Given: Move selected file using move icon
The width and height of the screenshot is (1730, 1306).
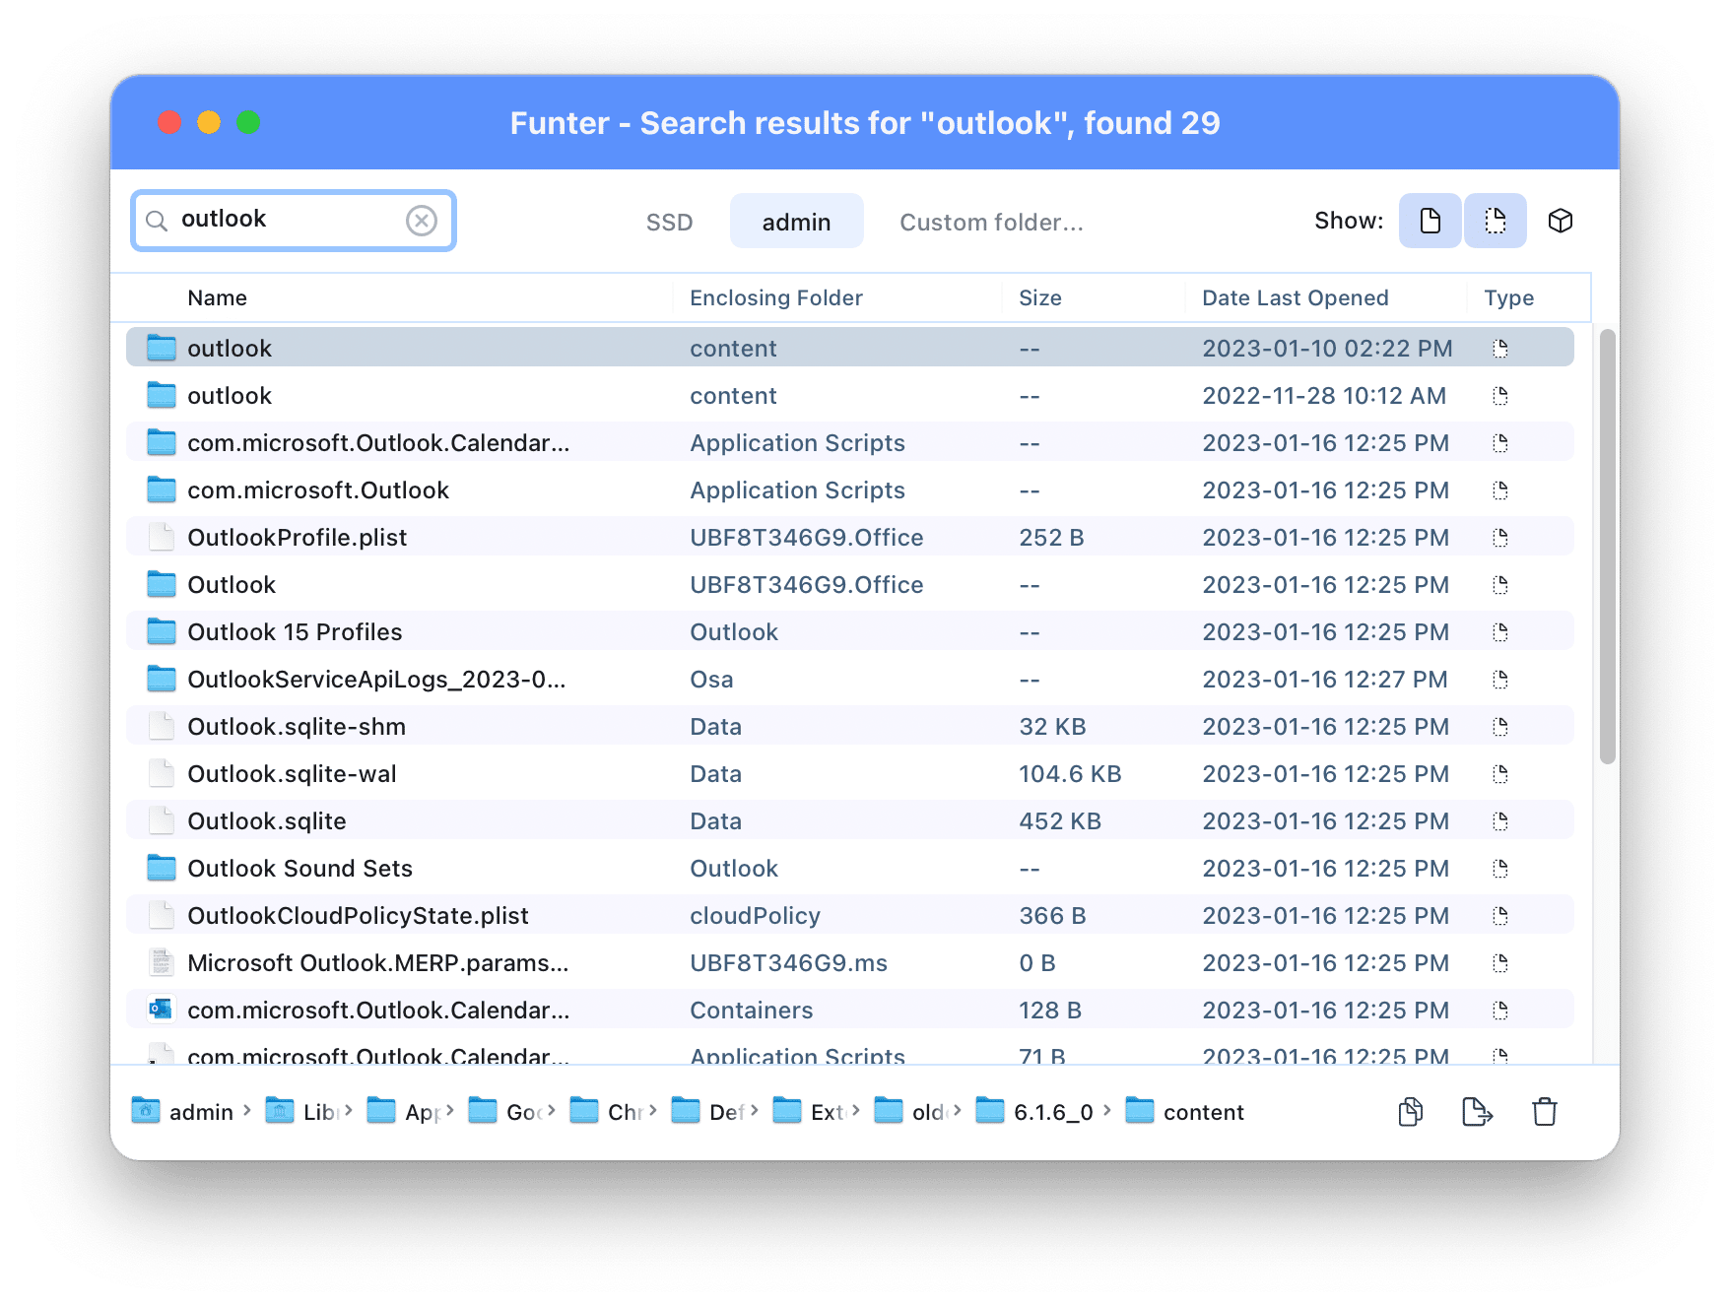Looking at the screenshot, I should point(1477,1112).
